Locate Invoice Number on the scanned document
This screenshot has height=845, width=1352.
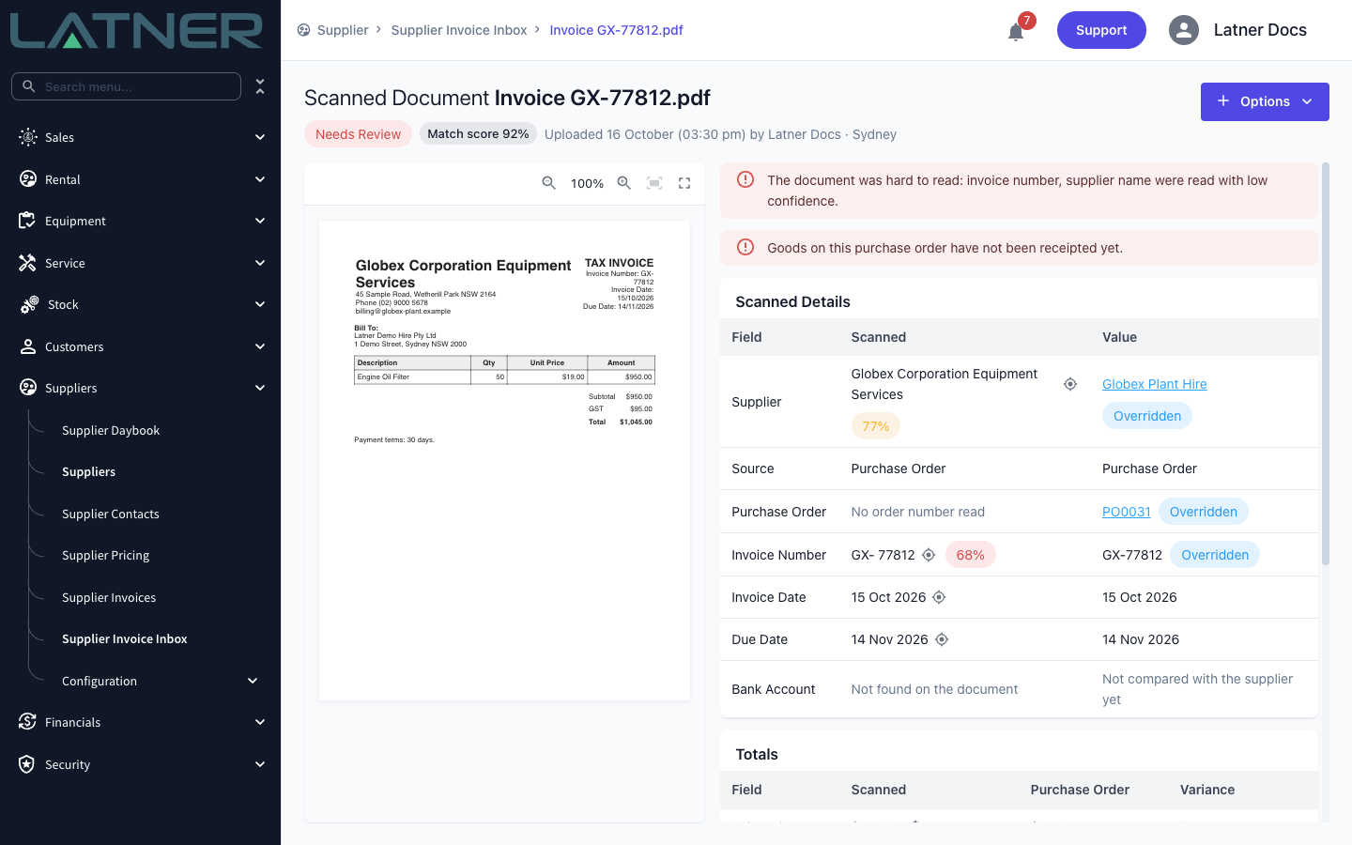[x=929, y=555]
